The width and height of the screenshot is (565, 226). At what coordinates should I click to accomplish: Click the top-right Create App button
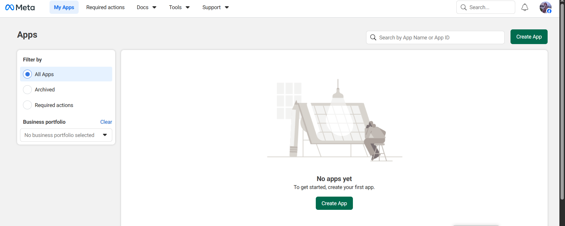[529, 37]
